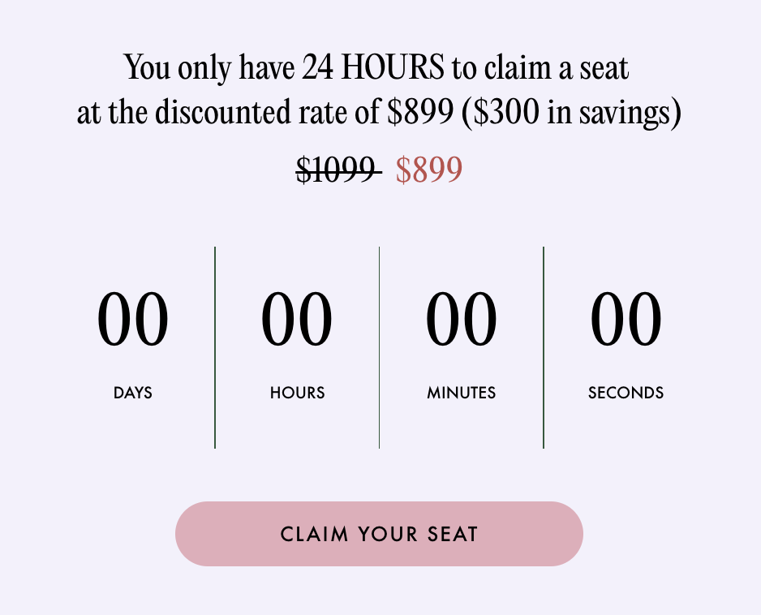The width and height of the screenshot is (761, 615).
Task: Select the SECONDS label
Action: [x=626, y=393]
